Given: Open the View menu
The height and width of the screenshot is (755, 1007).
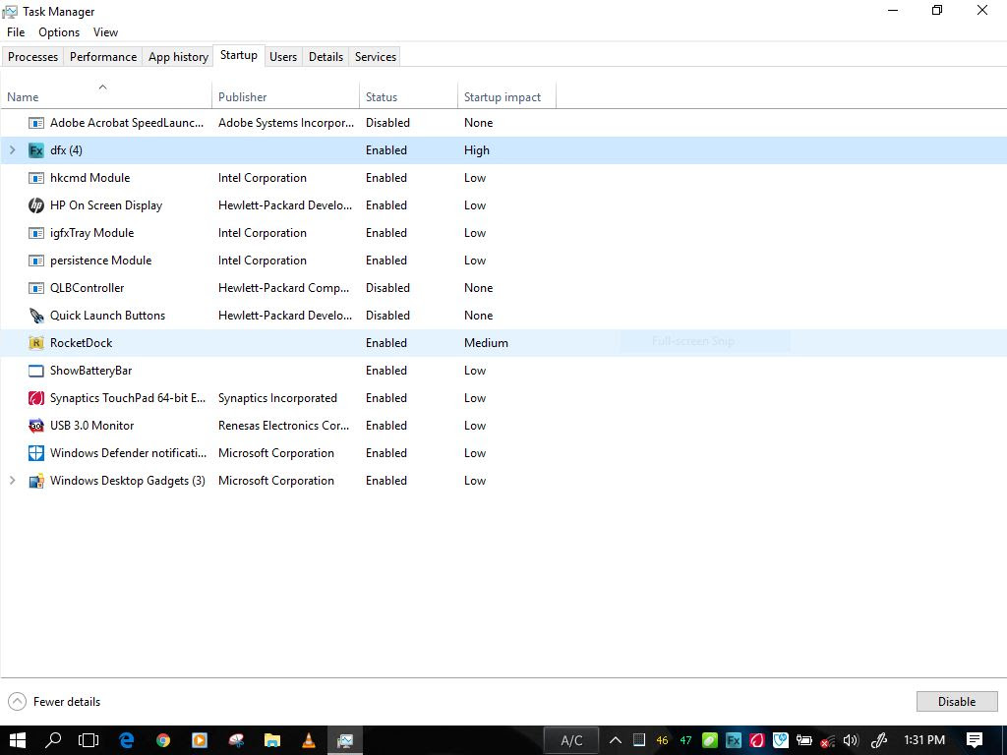Looking at the screenshot, I should coord(105,32).
